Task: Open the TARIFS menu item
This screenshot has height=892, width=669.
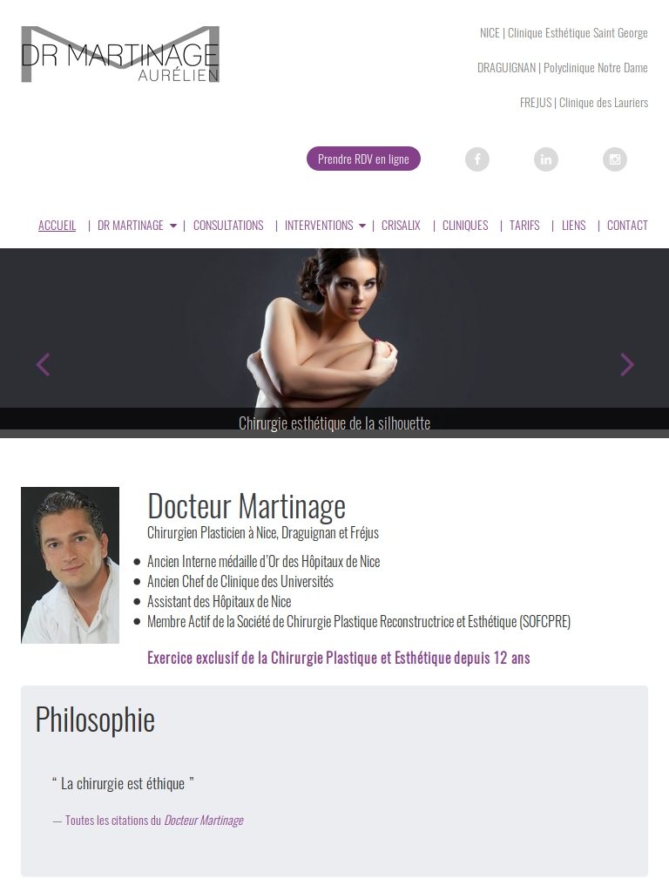Action: tap(524, 226)
